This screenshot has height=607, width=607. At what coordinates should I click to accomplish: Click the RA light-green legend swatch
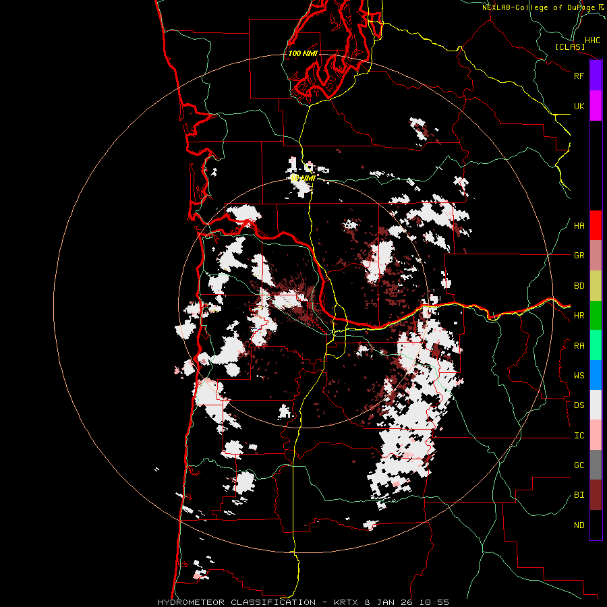596,345
